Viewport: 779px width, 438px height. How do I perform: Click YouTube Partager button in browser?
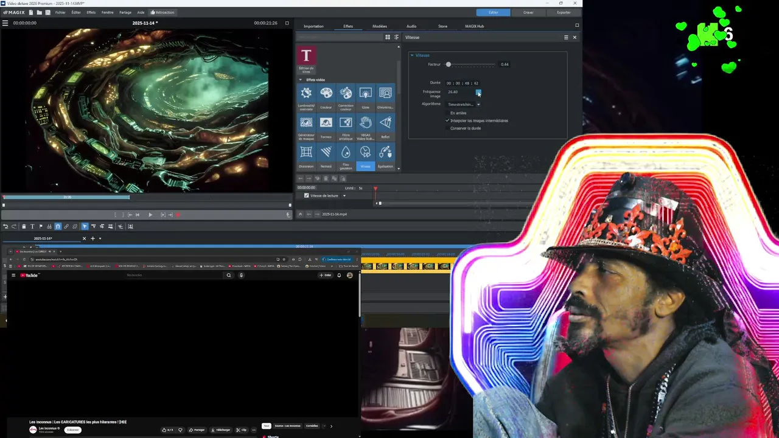(197, 430)
